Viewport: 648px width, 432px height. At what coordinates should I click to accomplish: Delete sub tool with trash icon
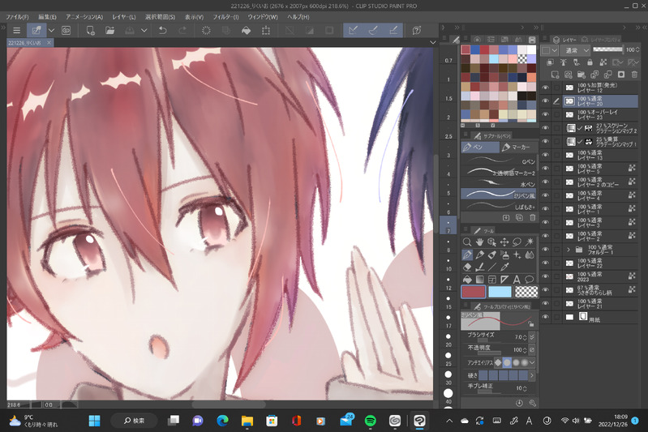point(533,218)
